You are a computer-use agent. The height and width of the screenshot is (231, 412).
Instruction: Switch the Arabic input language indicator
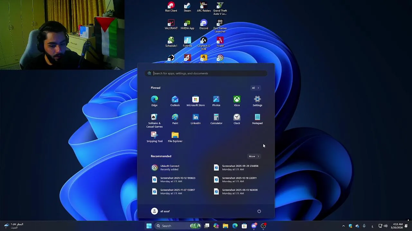click(x=372, y=226)
